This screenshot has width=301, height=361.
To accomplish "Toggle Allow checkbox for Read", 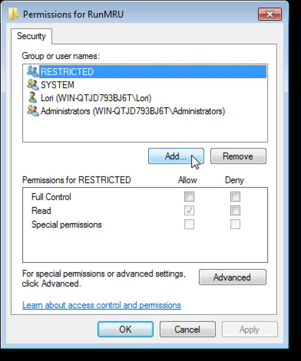I will (189, 211).
